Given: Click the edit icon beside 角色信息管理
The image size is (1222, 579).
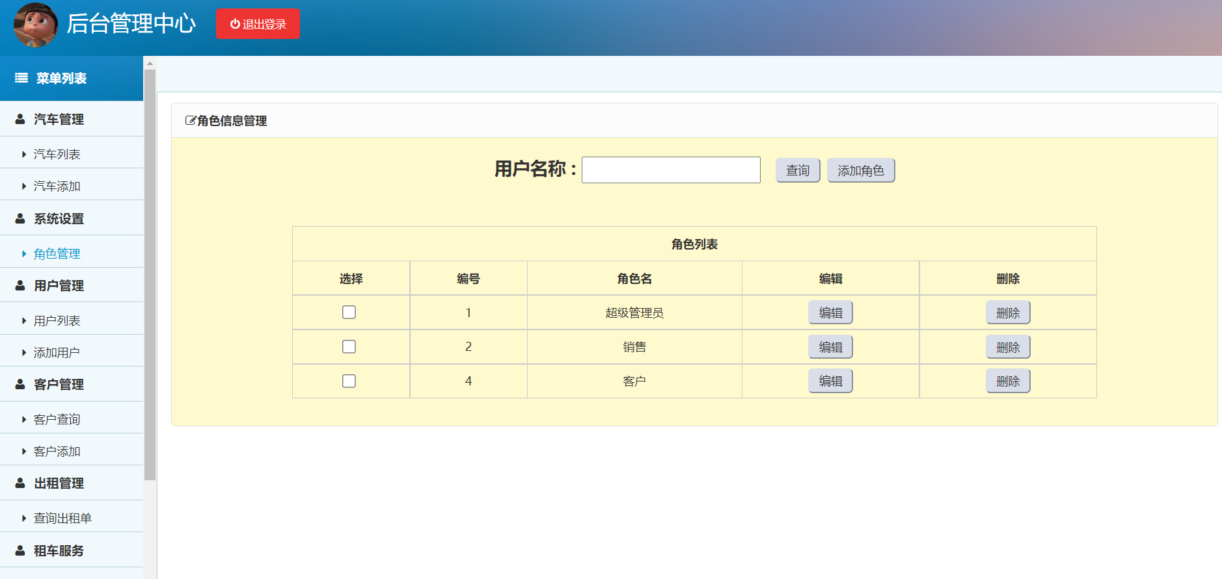Looking at the screenshot, I should click(x=191, y=121).
